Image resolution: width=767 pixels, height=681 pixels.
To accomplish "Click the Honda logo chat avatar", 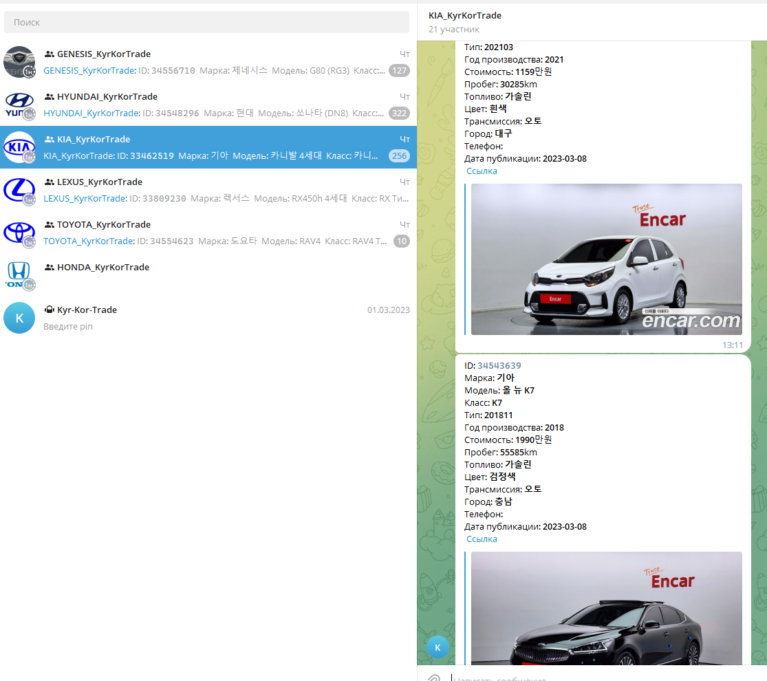I will pos(19,275).
